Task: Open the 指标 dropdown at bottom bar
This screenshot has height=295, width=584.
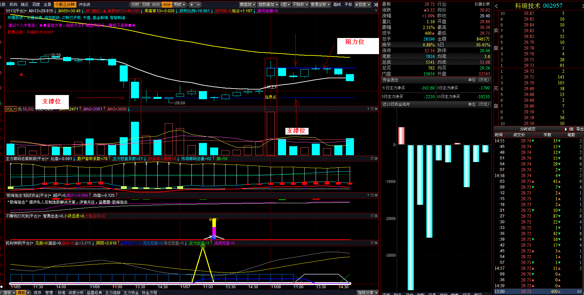Action: pos(9,292)
